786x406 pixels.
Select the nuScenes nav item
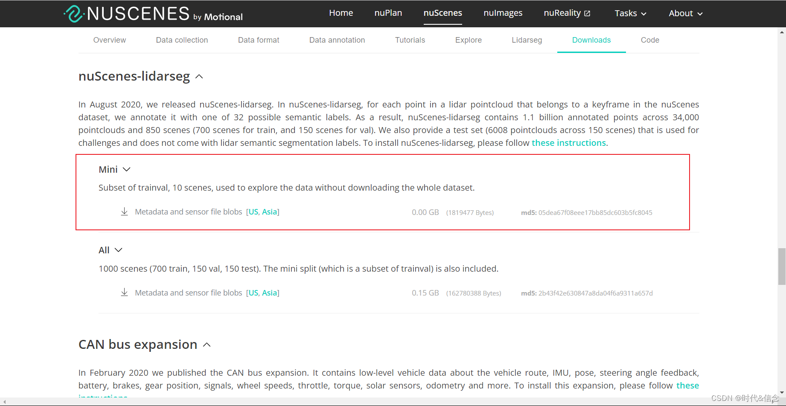(x=442, y=13)
